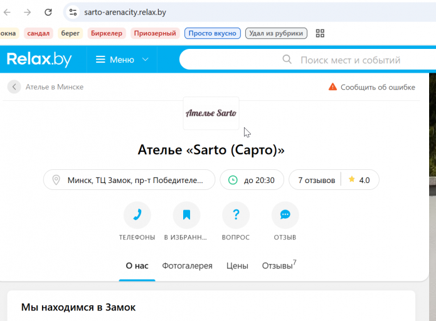Open the 'Биркелер' bookmark

point(107,33)
